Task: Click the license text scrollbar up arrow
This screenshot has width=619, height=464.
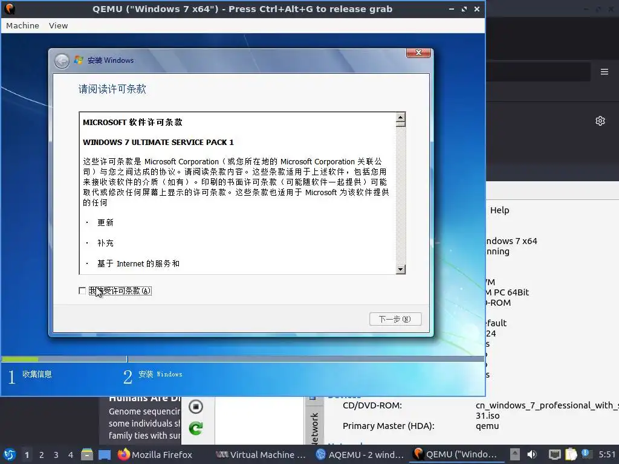Action: [401, 117]
